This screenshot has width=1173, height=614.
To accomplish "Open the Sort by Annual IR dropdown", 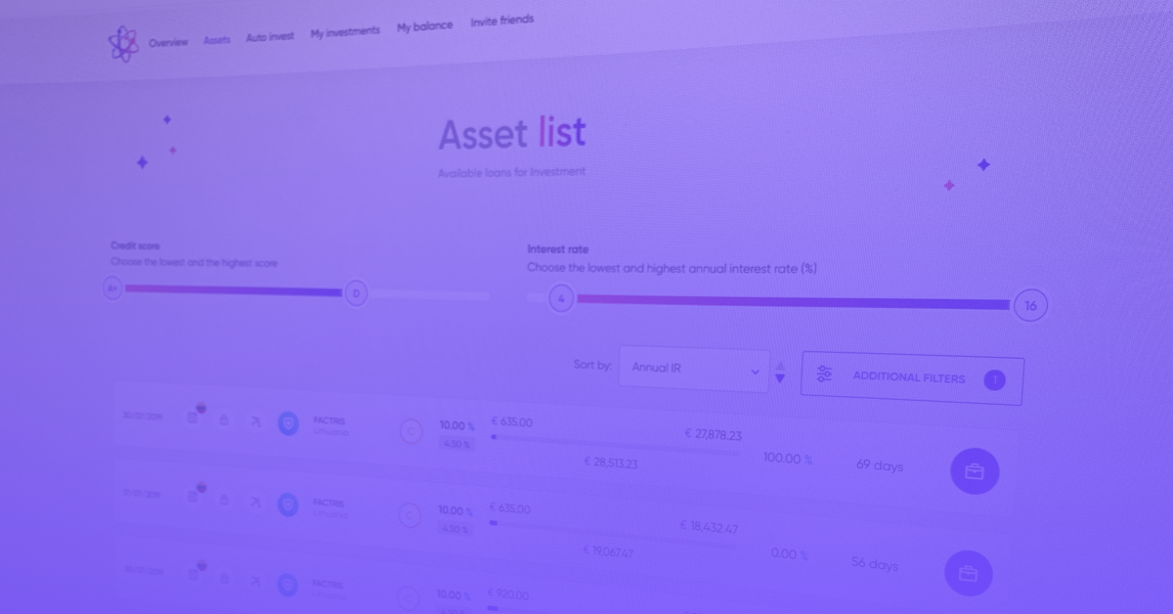I will coord(694,369).
